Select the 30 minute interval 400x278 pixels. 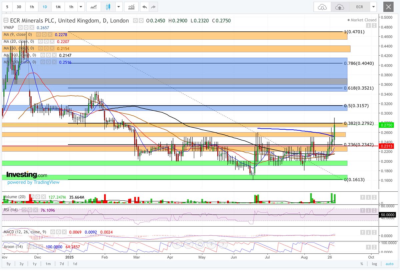coord(19,7)
